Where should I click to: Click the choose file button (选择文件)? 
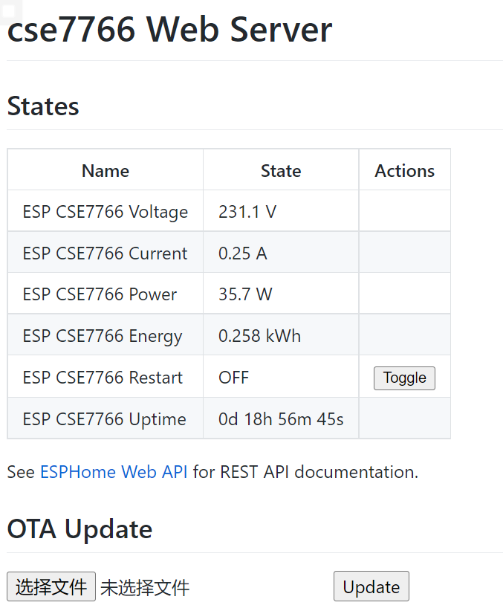(x=51, y=586)
